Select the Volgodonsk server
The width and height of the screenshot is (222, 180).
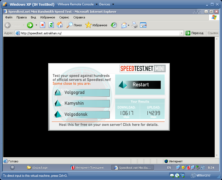coord(82,114)
